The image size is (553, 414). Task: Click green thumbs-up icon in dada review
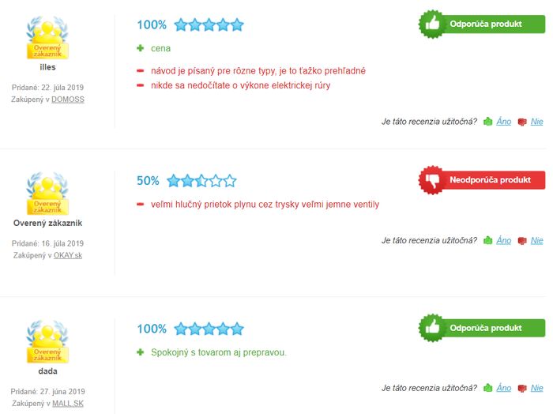tap(487, 388)
